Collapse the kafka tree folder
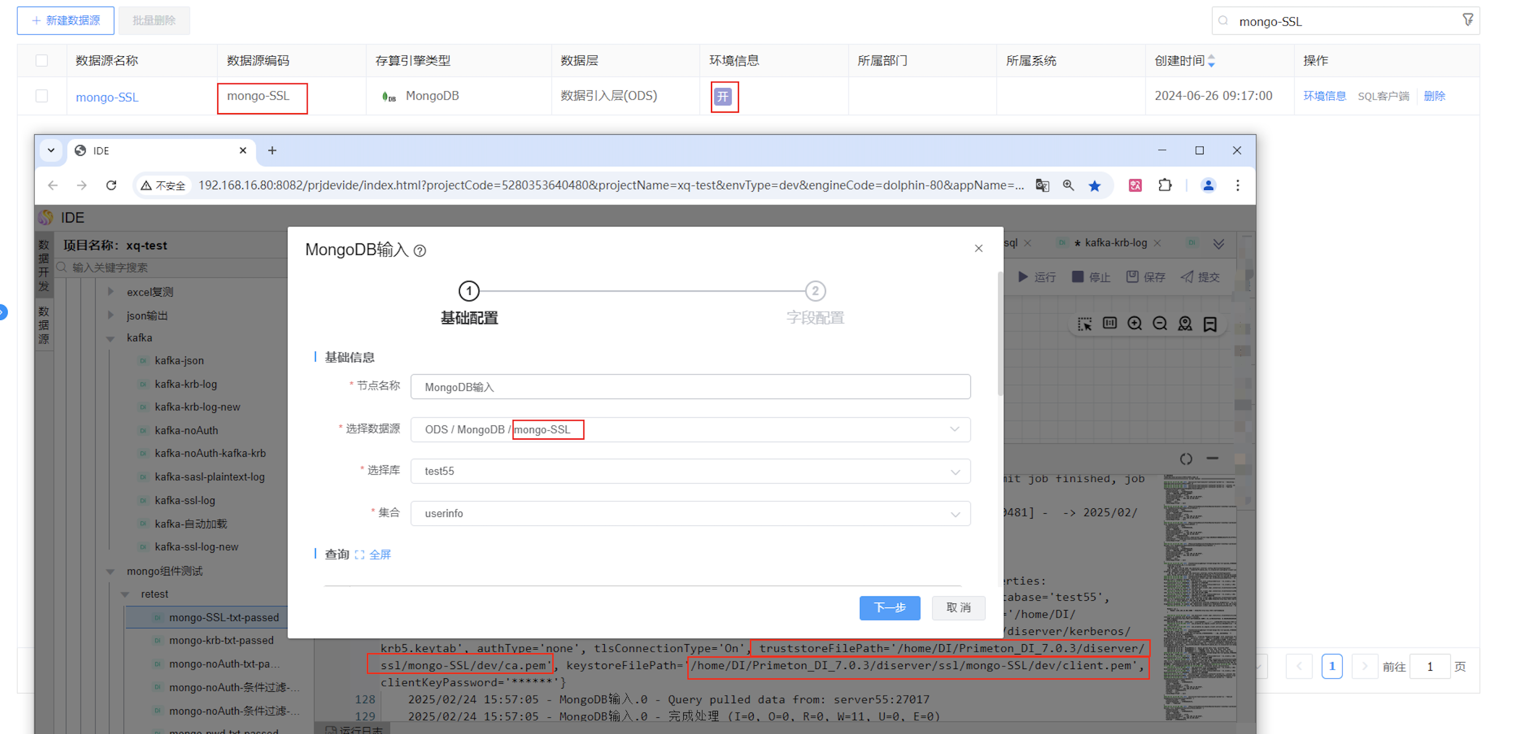The width and height of the screenshot is (1515, 734). [110, 338]
